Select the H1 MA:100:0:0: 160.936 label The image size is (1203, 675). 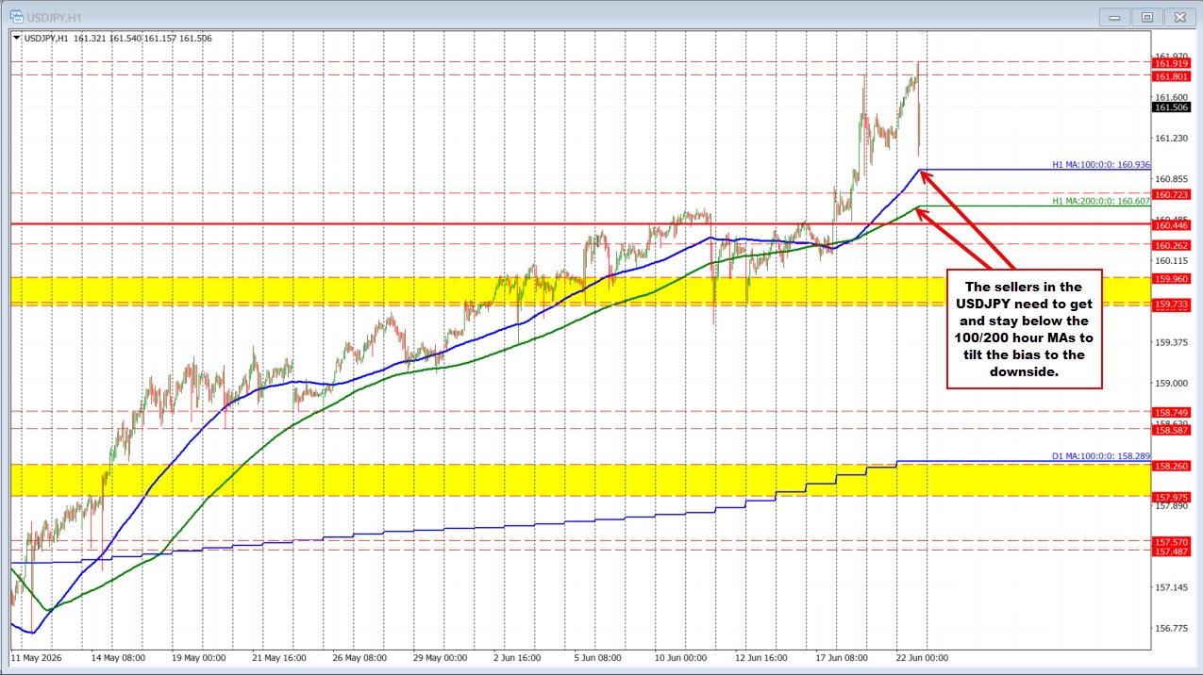1101,164
